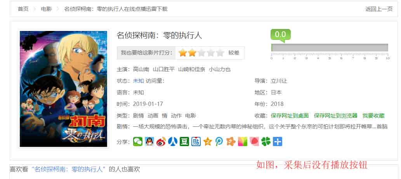Click the Conan movie poster thumbnail
The height and width of the screenshot is (179, 401).
point(63,89)
